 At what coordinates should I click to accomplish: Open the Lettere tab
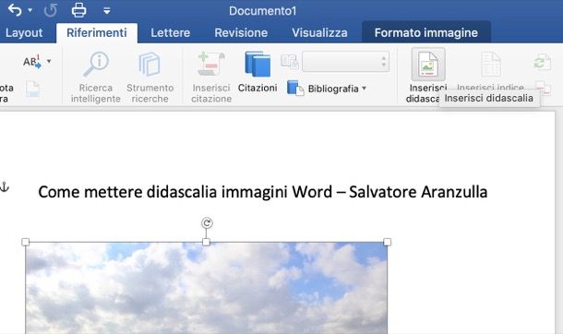[x=170, y=32]
